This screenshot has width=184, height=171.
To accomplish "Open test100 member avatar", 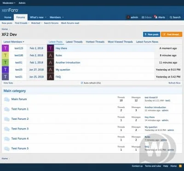I will (6, 55).
